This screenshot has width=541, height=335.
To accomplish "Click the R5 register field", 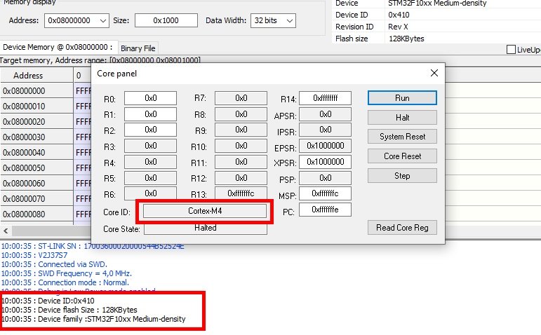I will (x=150, y=178).
